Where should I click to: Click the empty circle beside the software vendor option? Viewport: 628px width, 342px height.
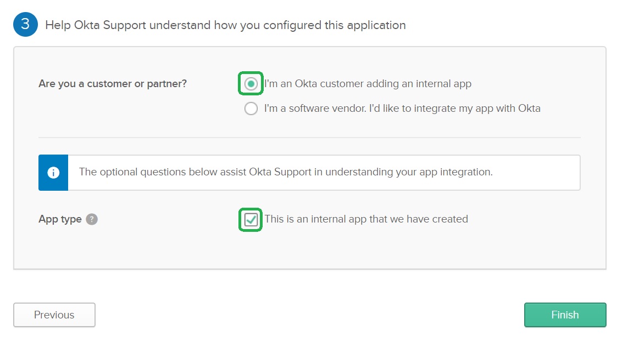click(x=251, y=109)
